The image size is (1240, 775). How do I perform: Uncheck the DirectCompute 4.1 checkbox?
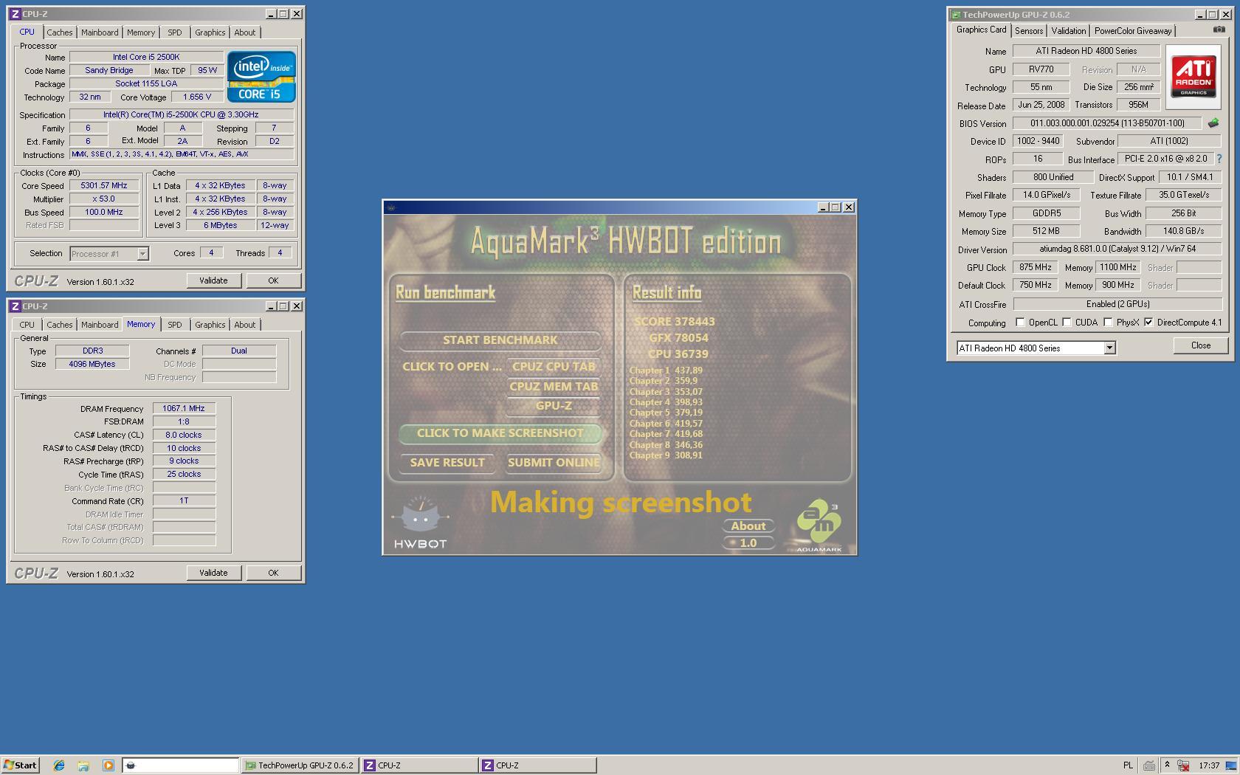(1148, 323)
